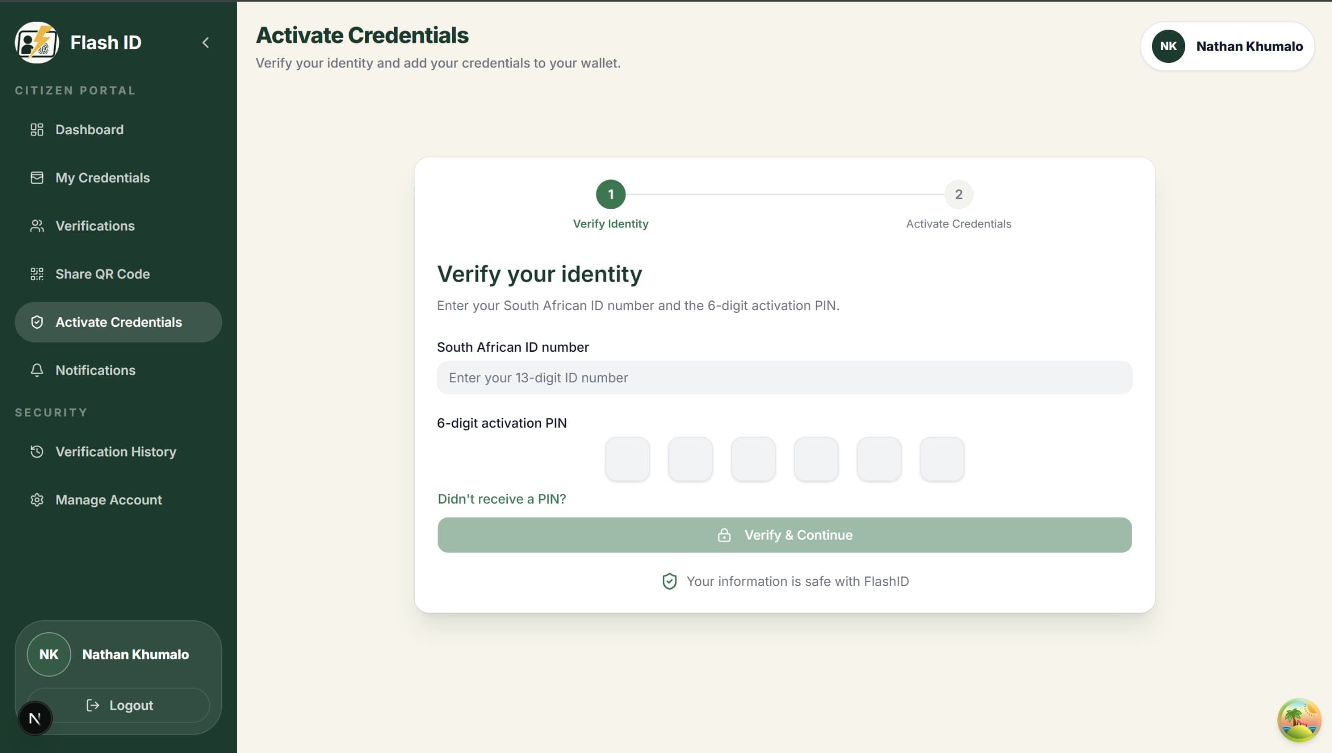This screenshot has height=753, width=1332.
Task: Focus the South African ID number field
Action: tap(785, 378)
